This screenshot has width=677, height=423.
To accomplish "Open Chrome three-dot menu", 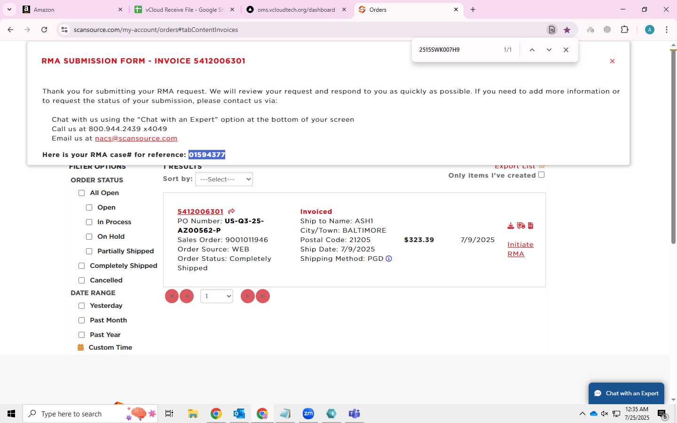I will (667, 30).
